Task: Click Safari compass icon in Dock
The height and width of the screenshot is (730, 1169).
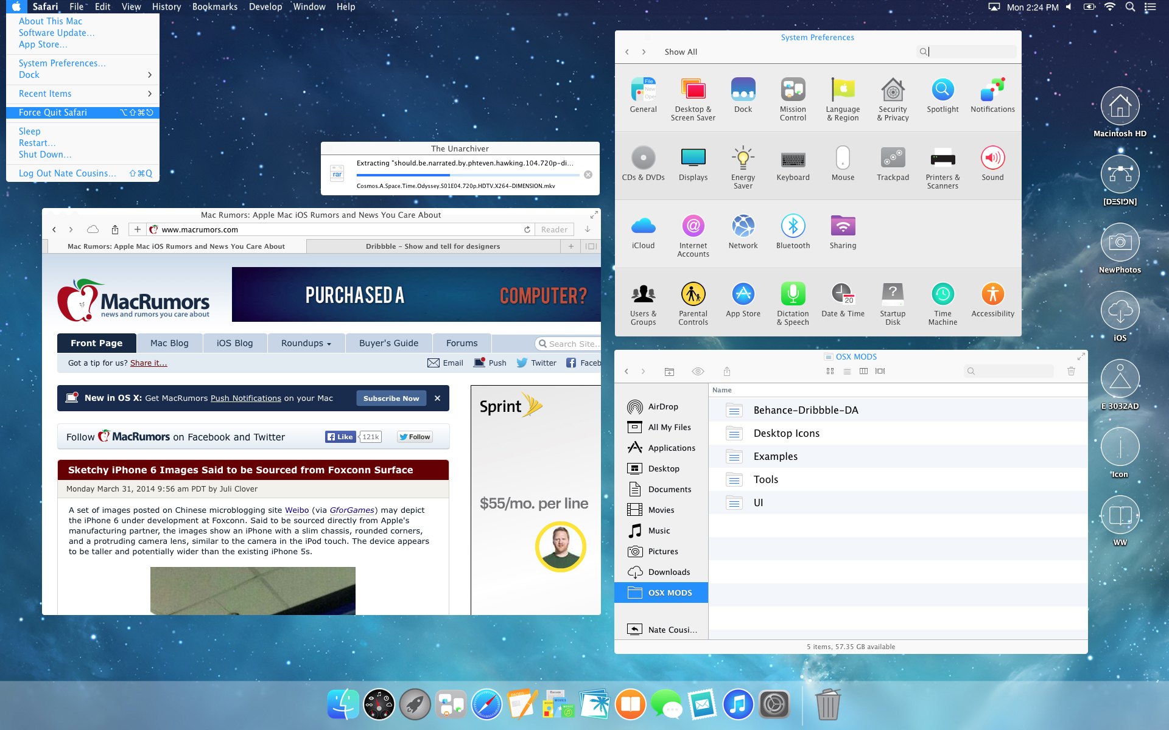Action: tap(486, 704)
